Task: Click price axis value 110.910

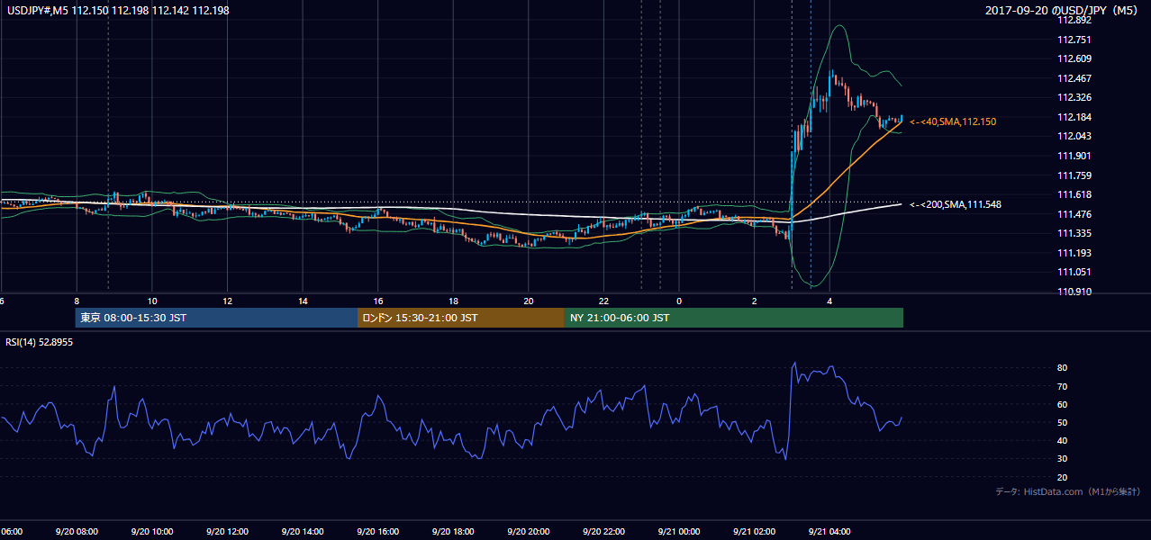Action: tap(1076, 292)
